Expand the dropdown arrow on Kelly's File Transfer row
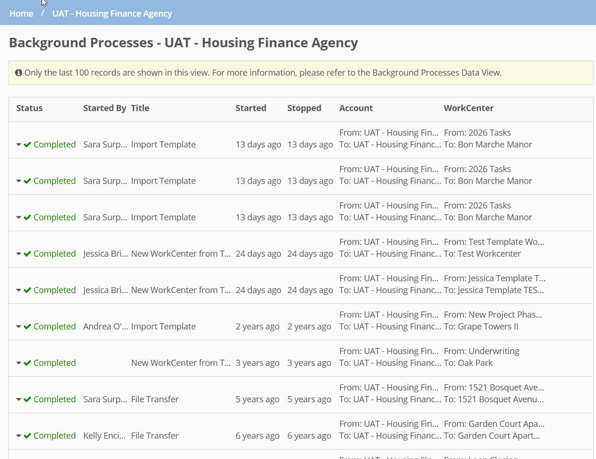 pos(18,436)
